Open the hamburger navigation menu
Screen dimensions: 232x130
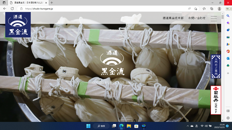click(x=214, y=19)
